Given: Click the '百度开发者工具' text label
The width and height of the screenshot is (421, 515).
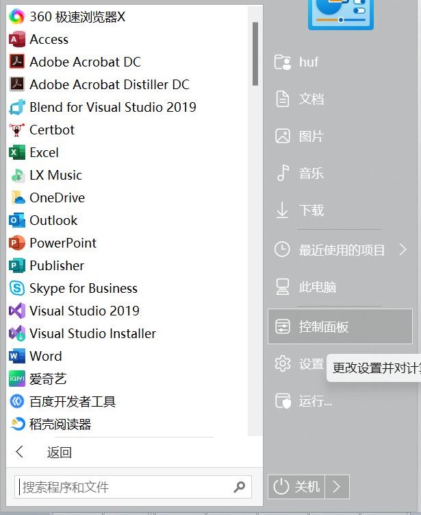Looking at the screenshot, I should pos(73,401).
